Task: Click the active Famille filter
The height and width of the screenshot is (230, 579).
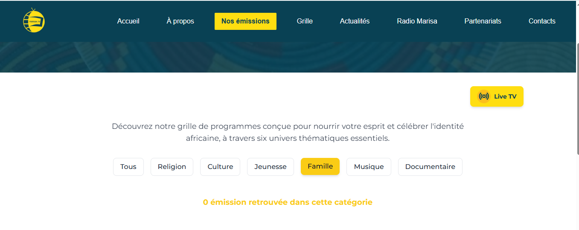Action: [320, 166]
